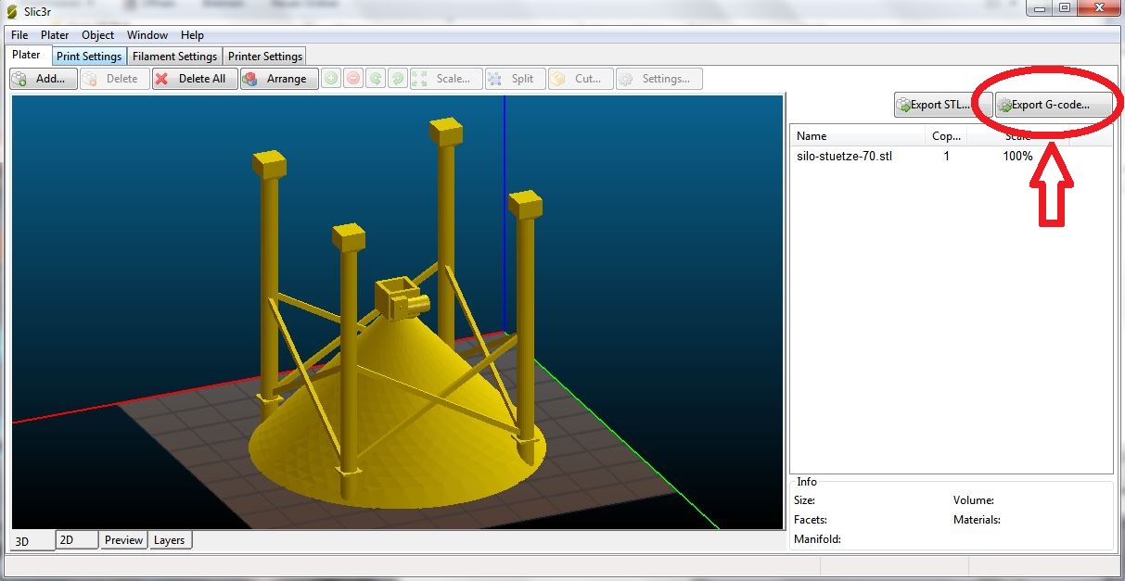Click the red minus fewer-copies icon

point(353,79)
